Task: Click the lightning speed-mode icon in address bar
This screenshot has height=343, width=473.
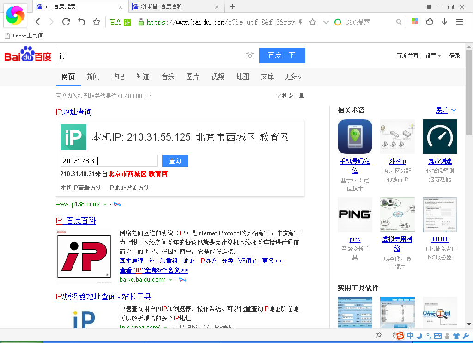Action: pyautogui.click(x=300, y=22)
